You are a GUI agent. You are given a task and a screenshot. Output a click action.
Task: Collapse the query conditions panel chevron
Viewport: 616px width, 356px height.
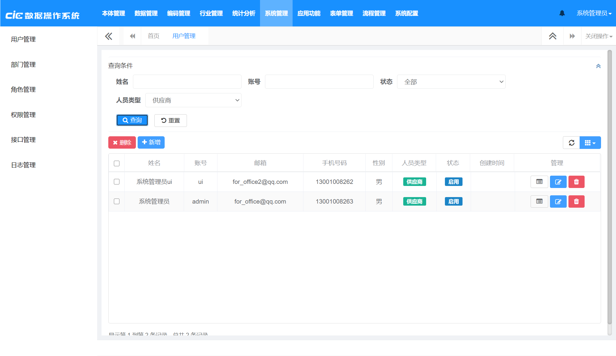click(x=598, y=66)
